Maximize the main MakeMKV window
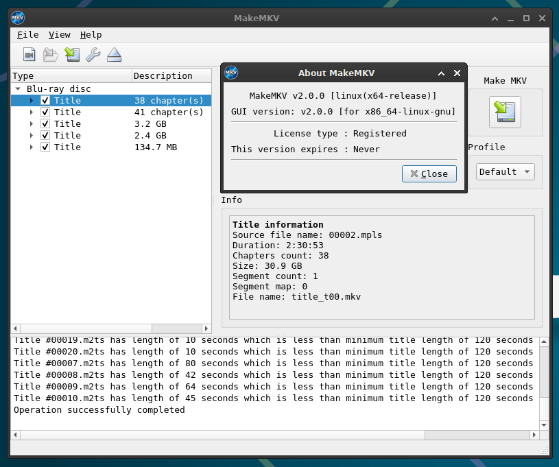Viewport: 559px width, 467px height. point(526,19)
